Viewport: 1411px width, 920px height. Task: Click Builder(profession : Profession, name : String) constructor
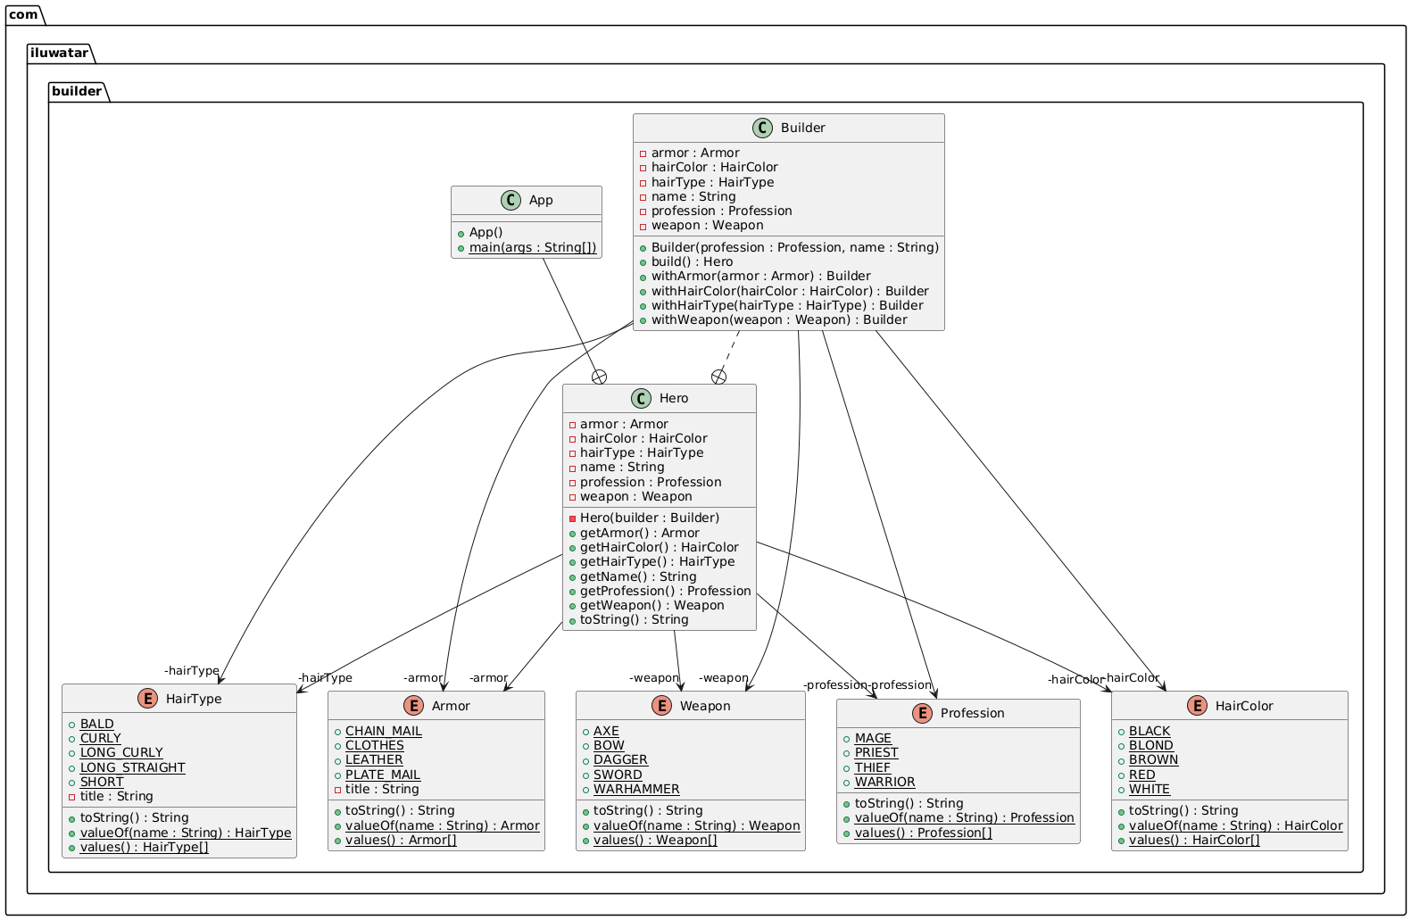tap(795, 247)
